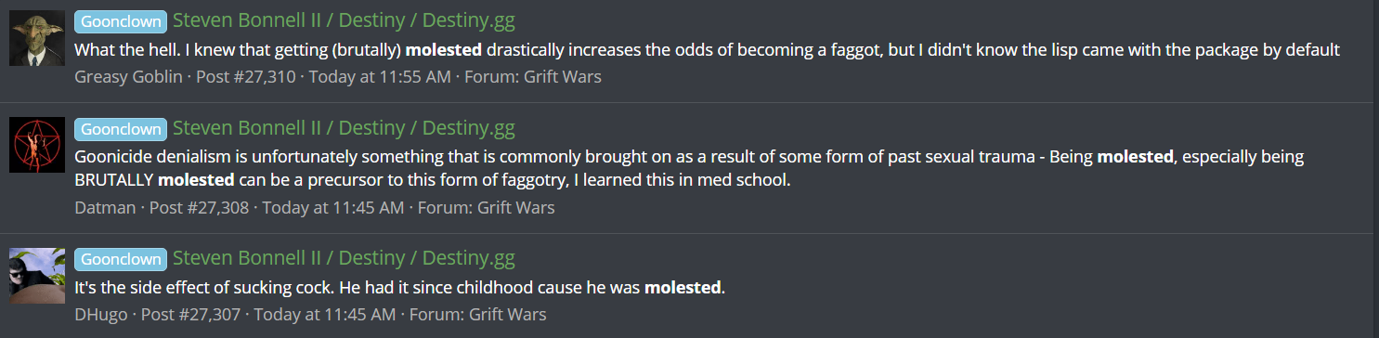
Task: Click Datman's Today at 11:45 AM timestamp
Action: pos(333,207)
